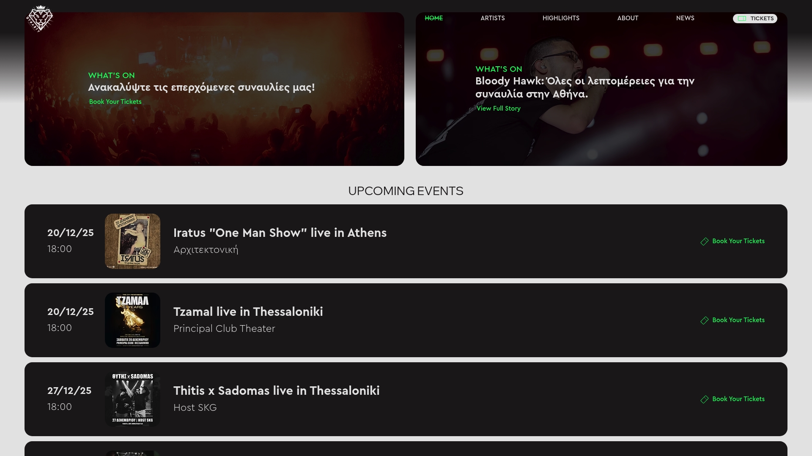Click Book Your Tickets in concert banner
Screen dimensions: 812x456
click(115, 102)
